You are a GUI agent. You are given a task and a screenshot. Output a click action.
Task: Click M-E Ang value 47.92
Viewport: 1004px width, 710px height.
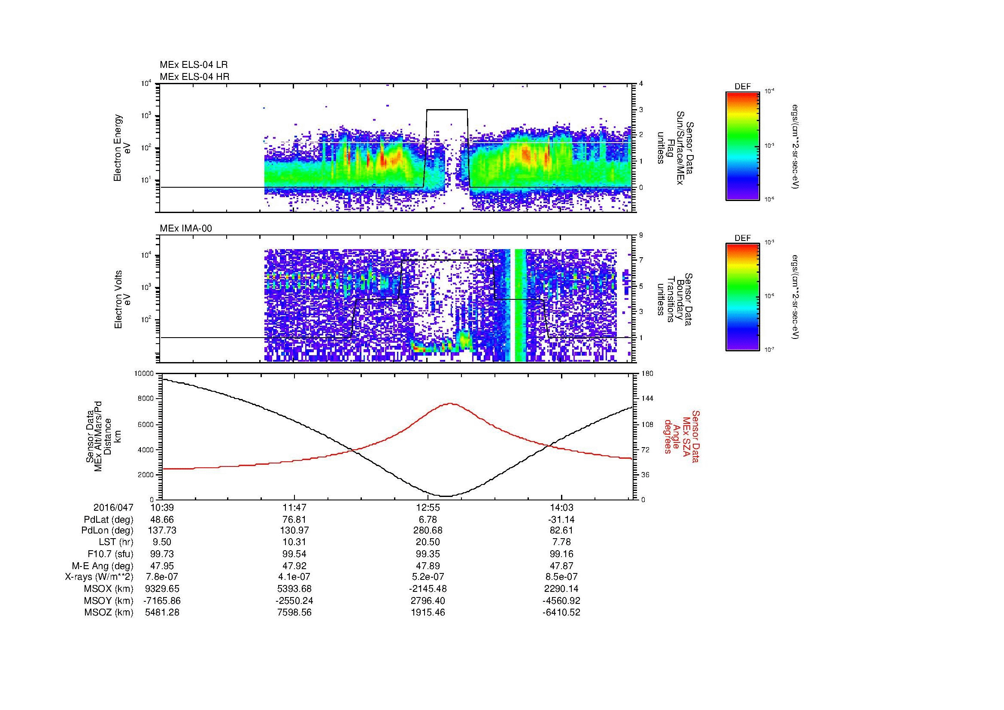(295, 566)
